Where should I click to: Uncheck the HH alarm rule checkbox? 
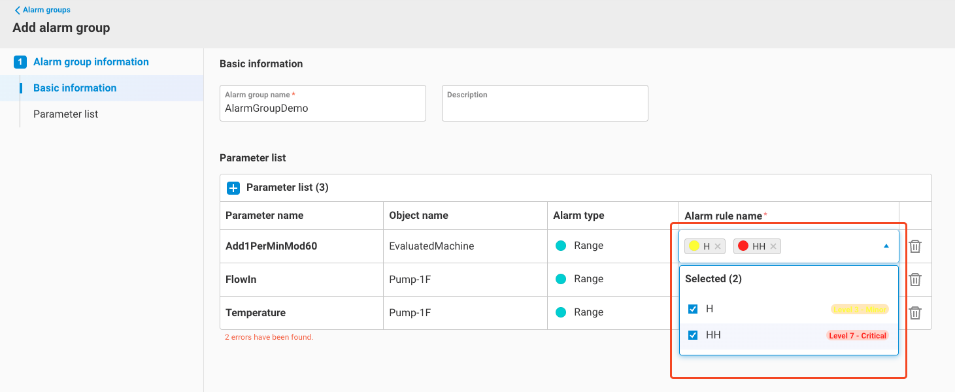pyautogui.click(x=693, y=335)
